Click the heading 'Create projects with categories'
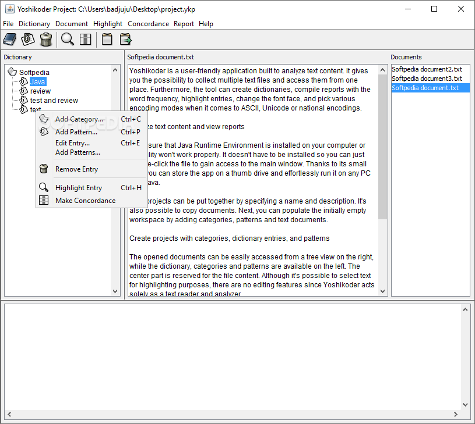475x424 pixels. click(x=229, y=238)
